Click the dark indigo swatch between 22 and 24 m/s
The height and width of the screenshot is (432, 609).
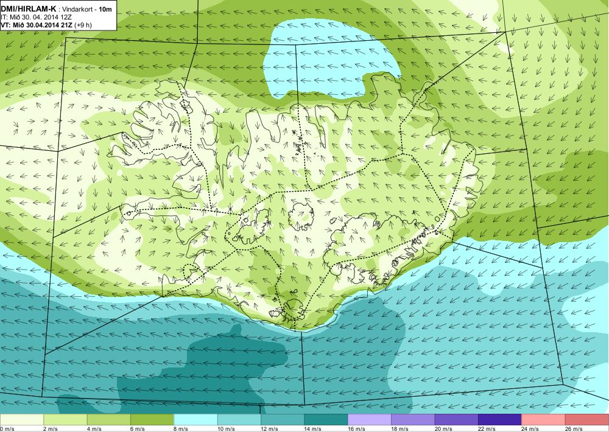500,420
